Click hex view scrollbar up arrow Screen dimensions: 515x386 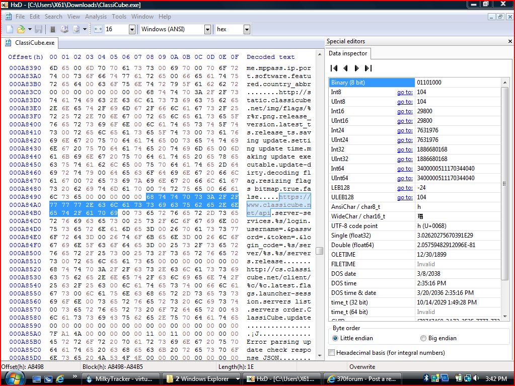coord(320,54)
